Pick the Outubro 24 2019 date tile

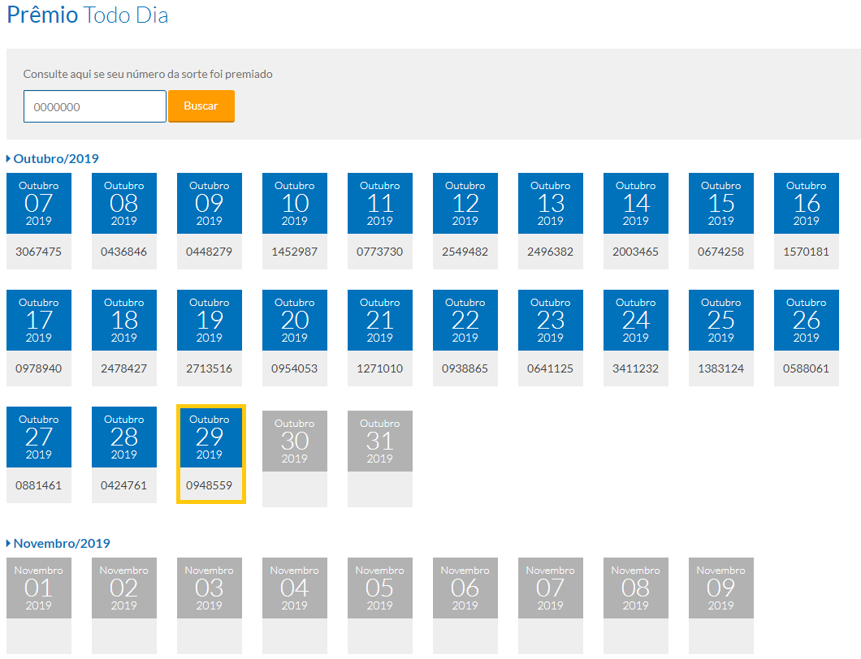(x=636, y=320)
